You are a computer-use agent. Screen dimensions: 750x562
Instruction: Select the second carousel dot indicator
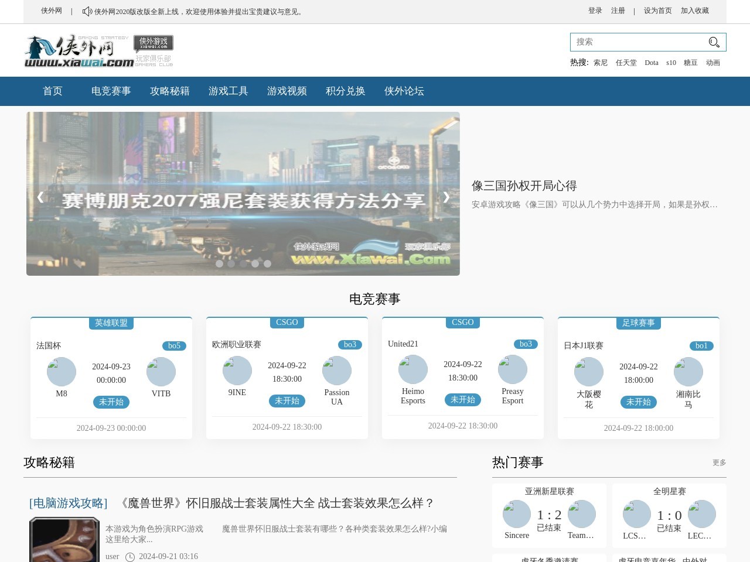click(231, 263)
